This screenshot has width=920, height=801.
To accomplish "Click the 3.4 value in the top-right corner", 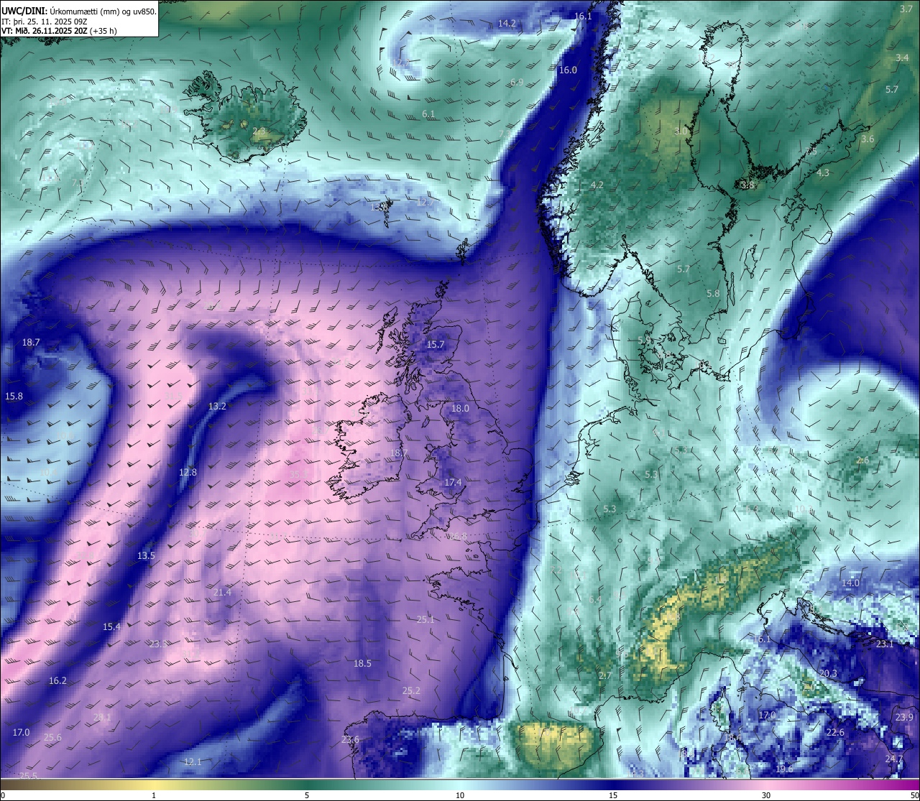I will 902,57.
